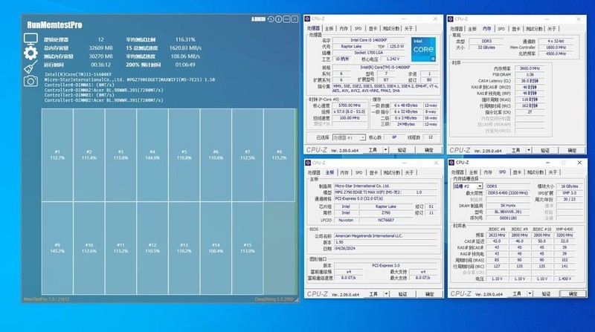The height and width of the screenshot is (332, 595).
Task: Click the 32609 MB total memory value
Action: coord(100,48)
